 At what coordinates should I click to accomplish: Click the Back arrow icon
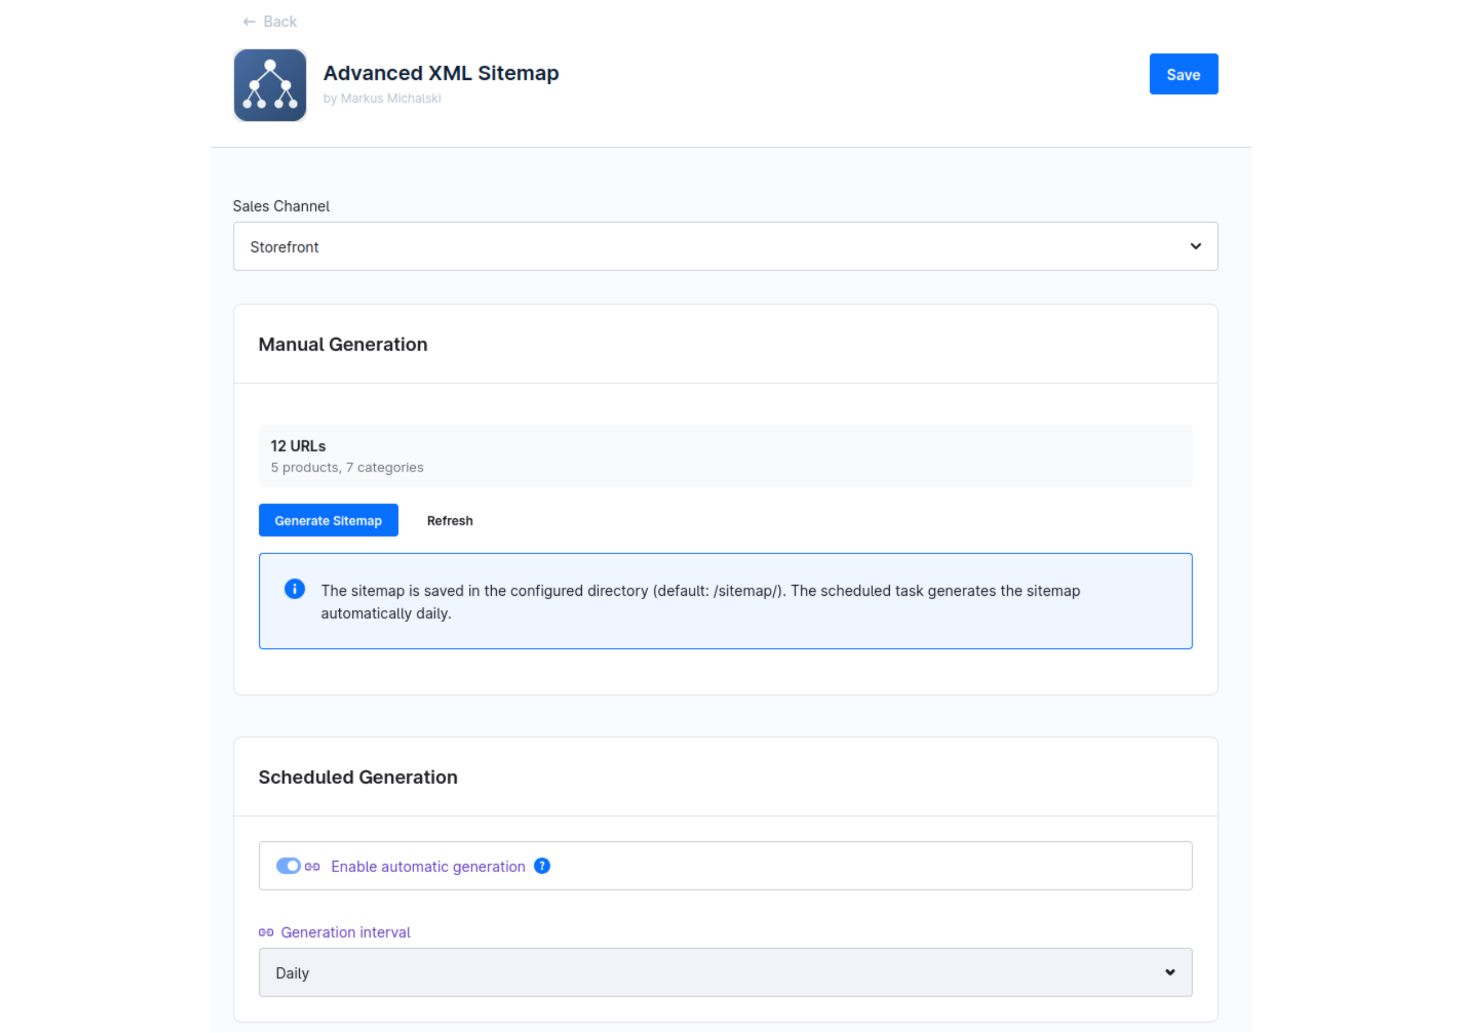249,22
